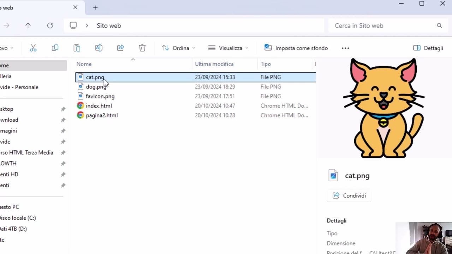Refresh the folder with the reload icon
452x254 pixels.
point(50,25)
